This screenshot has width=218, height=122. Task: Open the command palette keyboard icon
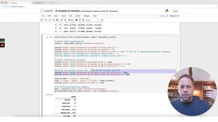tap(102, 20)
